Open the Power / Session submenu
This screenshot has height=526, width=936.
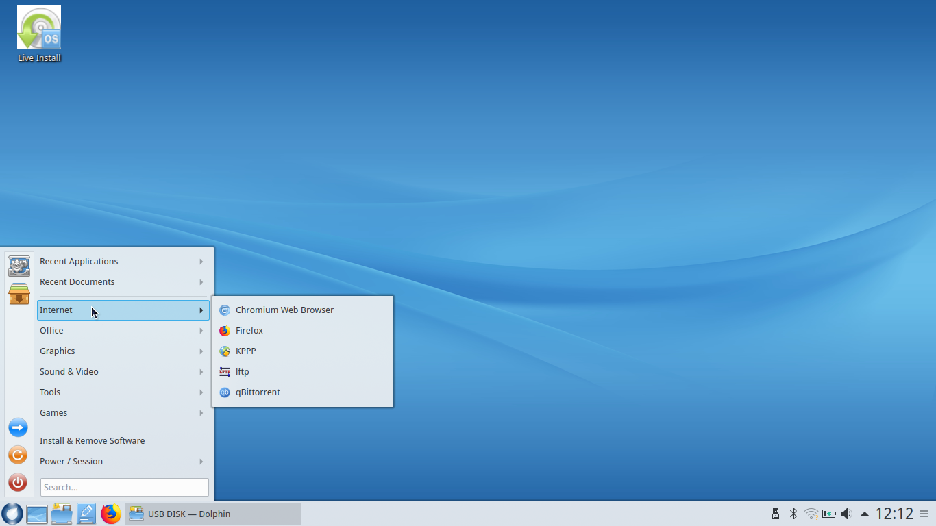[x=123, y=462]
